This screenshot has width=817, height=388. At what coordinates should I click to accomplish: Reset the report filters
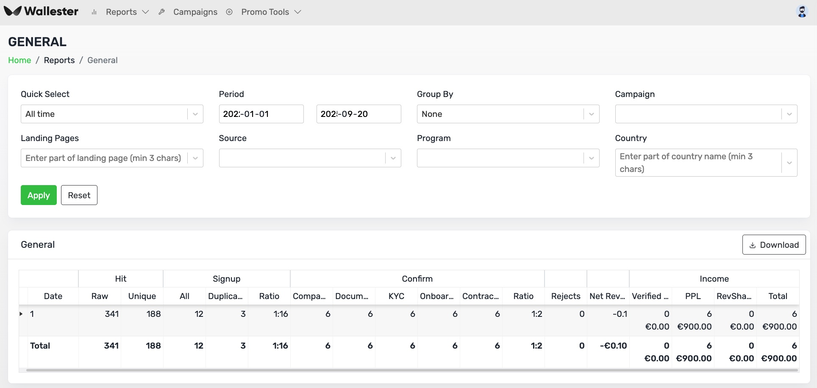(x=79, y=195)
